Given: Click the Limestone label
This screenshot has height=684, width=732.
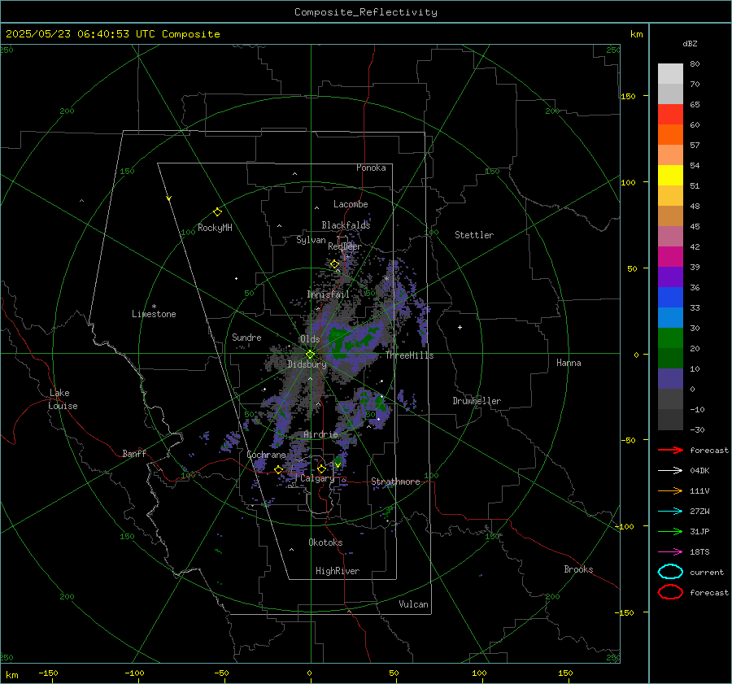Looking at the screenshot, I should click(x=154, y=314).
